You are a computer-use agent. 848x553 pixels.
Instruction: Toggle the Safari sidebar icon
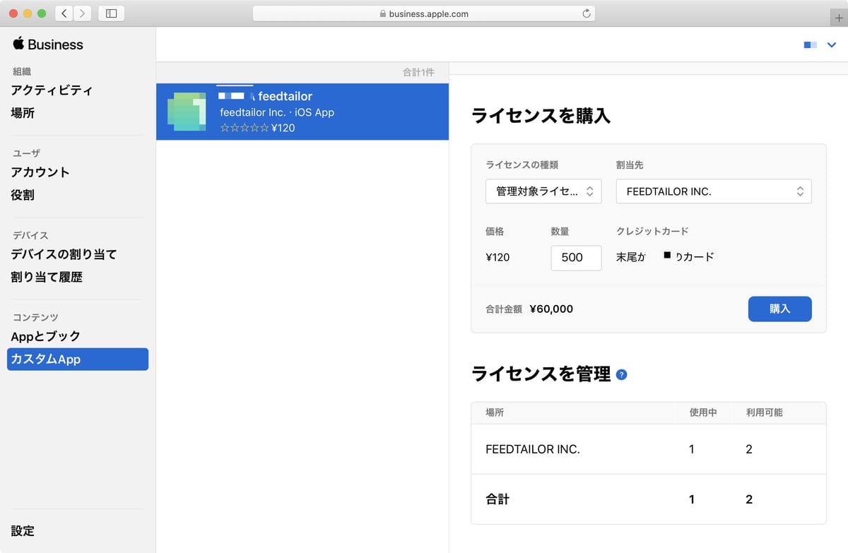[111, 13]
